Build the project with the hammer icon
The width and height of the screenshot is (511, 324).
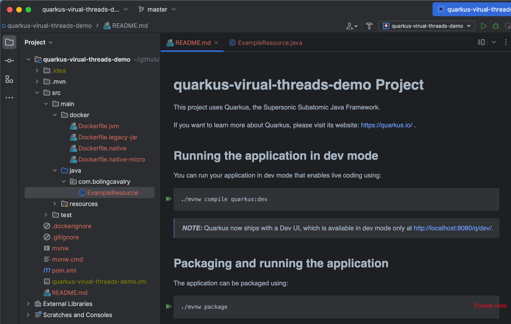point(369,26)
